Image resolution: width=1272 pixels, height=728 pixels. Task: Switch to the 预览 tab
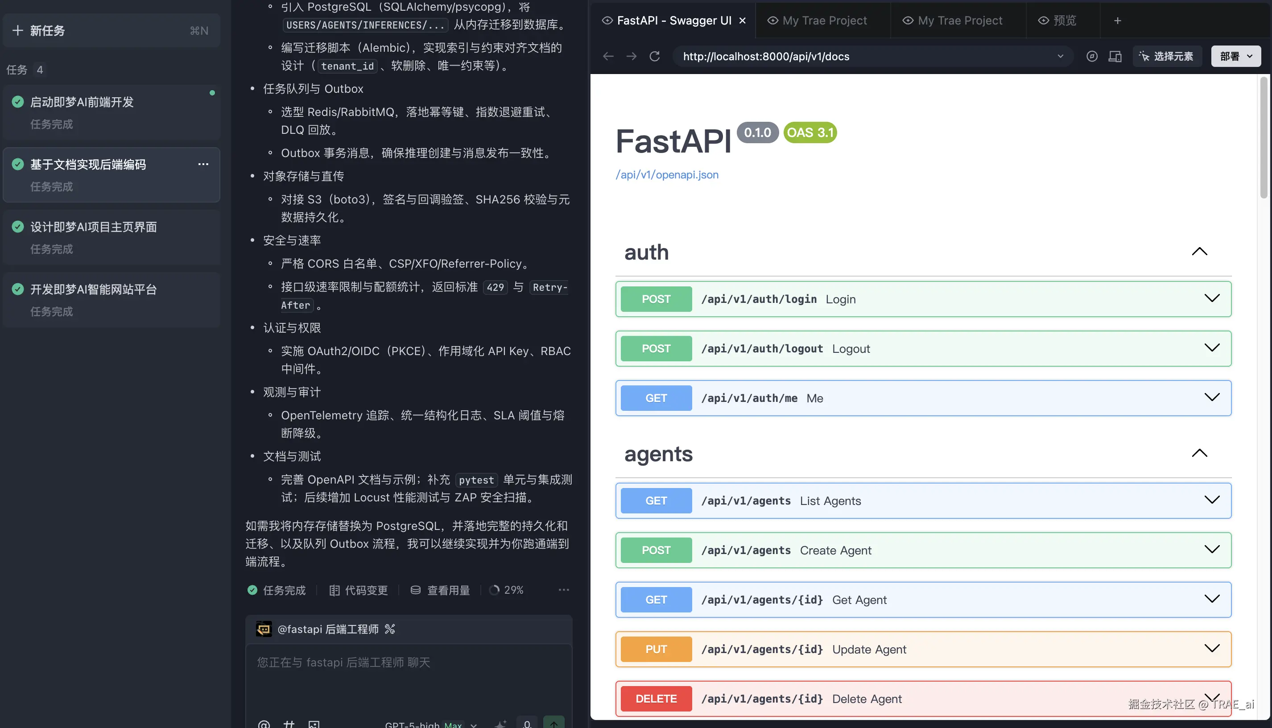pyautogui.click(x=1057, y=21)
